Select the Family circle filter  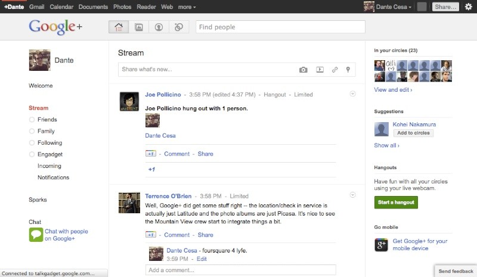[42, 131]
